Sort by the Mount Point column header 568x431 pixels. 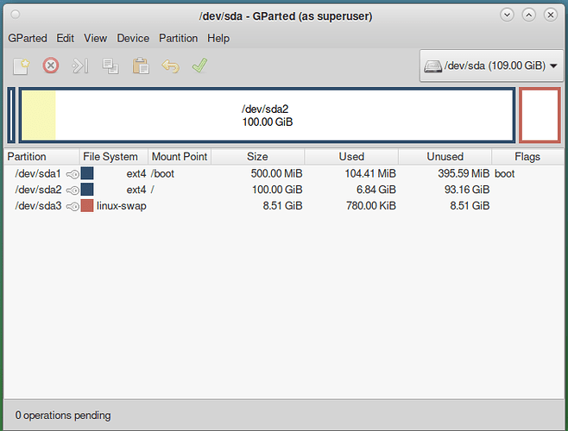point(180,157)
